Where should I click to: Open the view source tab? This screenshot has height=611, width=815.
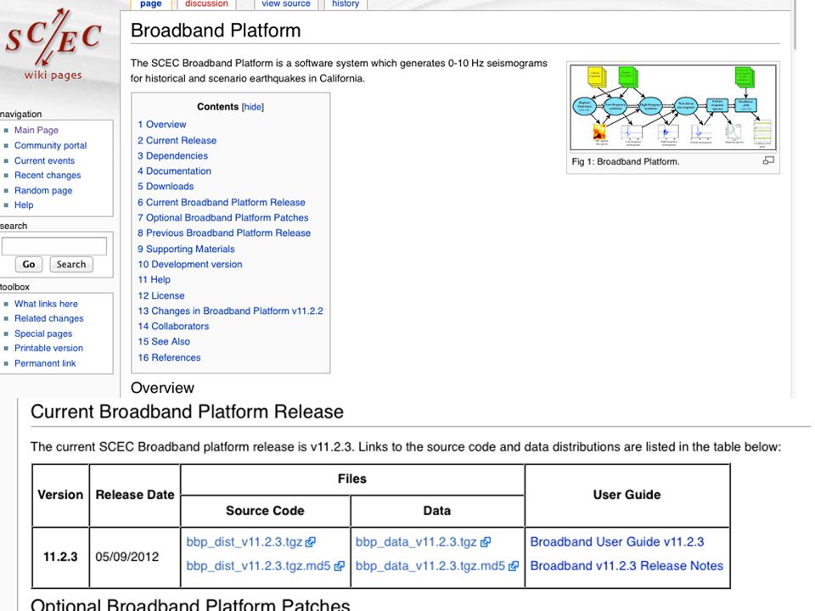[x=286, y=3]
